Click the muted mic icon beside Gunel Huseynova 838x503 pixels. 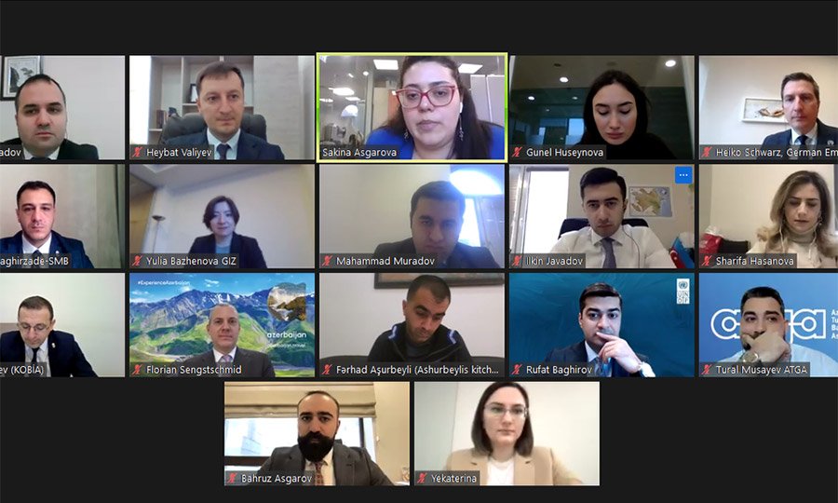517,153
